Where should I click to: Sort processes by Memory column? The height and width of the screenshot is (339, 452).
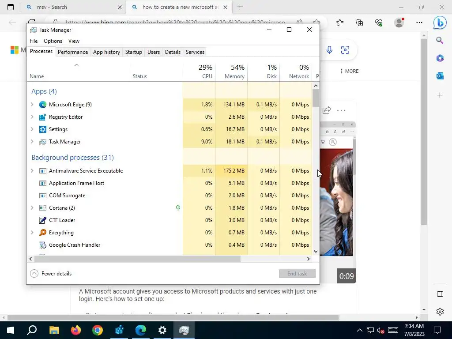point(231,72)
